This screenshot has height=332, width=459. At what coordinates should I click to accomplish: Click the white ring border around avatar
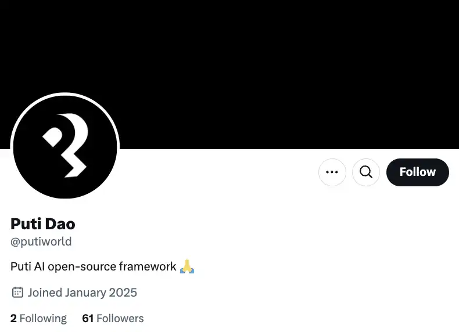pos(65,94)
